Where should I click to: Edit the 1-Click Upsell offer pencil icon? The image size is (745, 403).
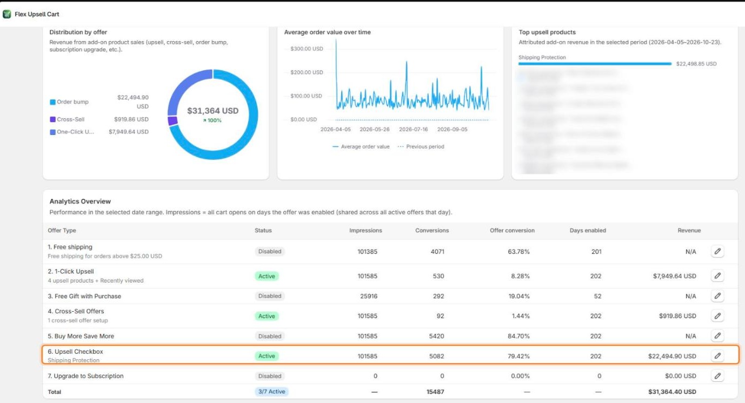click(x=717, y=276)
